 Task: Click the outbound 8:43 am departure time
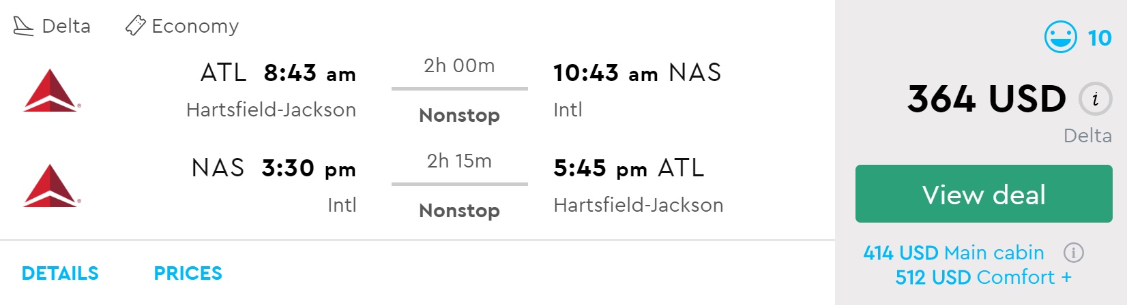[x=310, y=73]
